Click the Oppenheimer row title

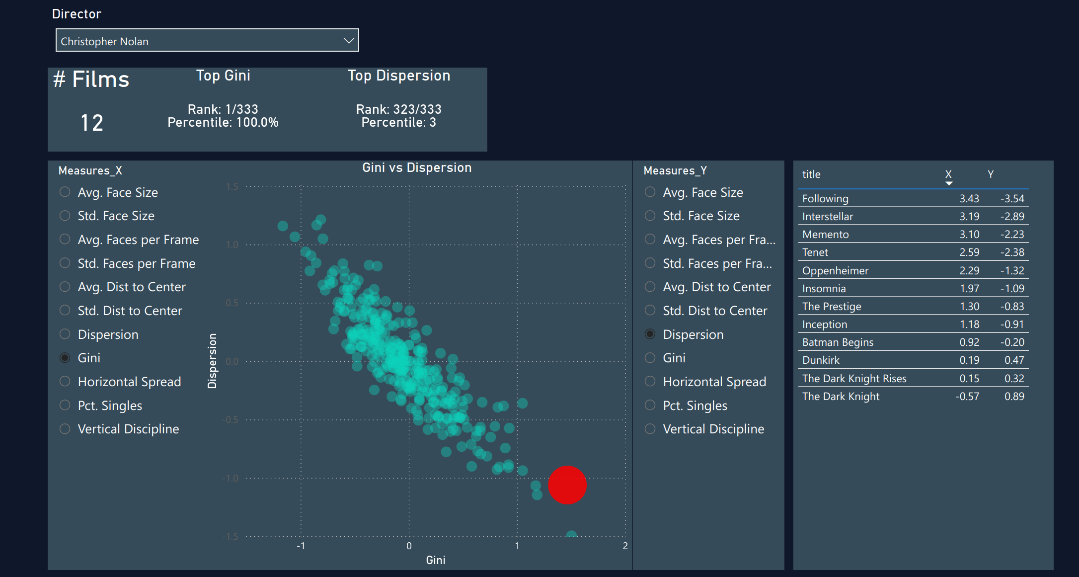click(x=835, y=270)
